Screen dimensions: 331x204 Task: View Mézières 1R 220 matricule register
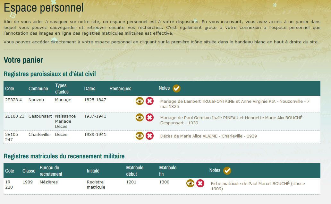[x=190, y=183]
